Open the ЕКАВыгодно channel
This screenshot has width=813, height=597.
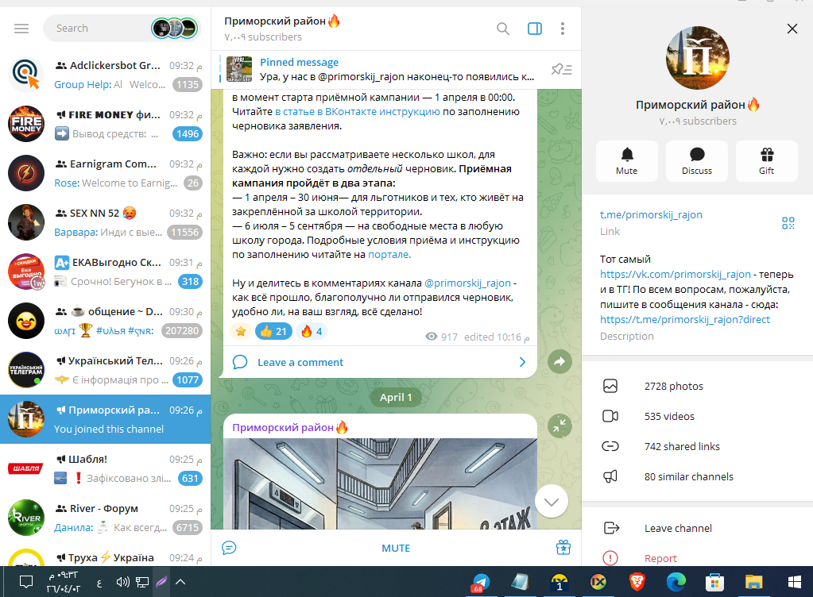(105, 272)
